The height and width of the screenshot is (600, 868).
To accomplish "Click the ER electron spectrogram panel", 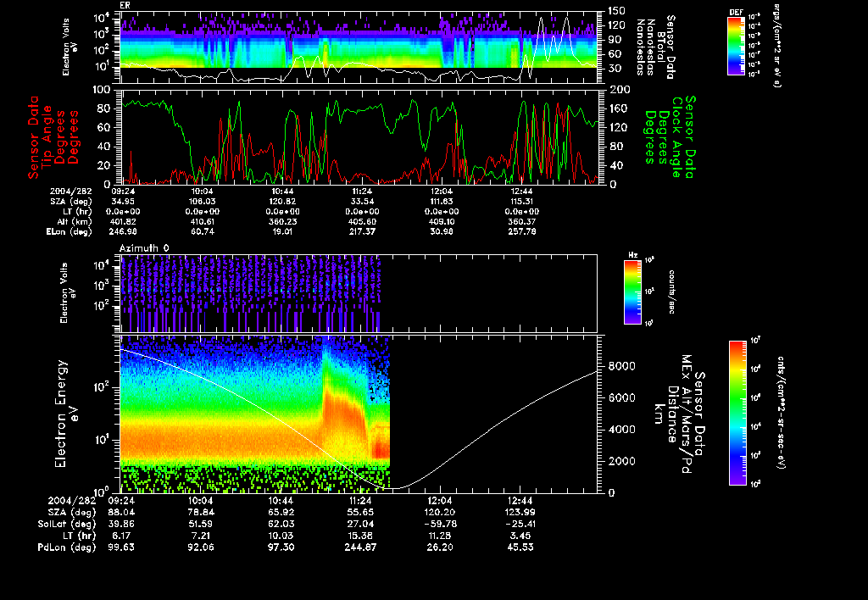I will point(359,47).
